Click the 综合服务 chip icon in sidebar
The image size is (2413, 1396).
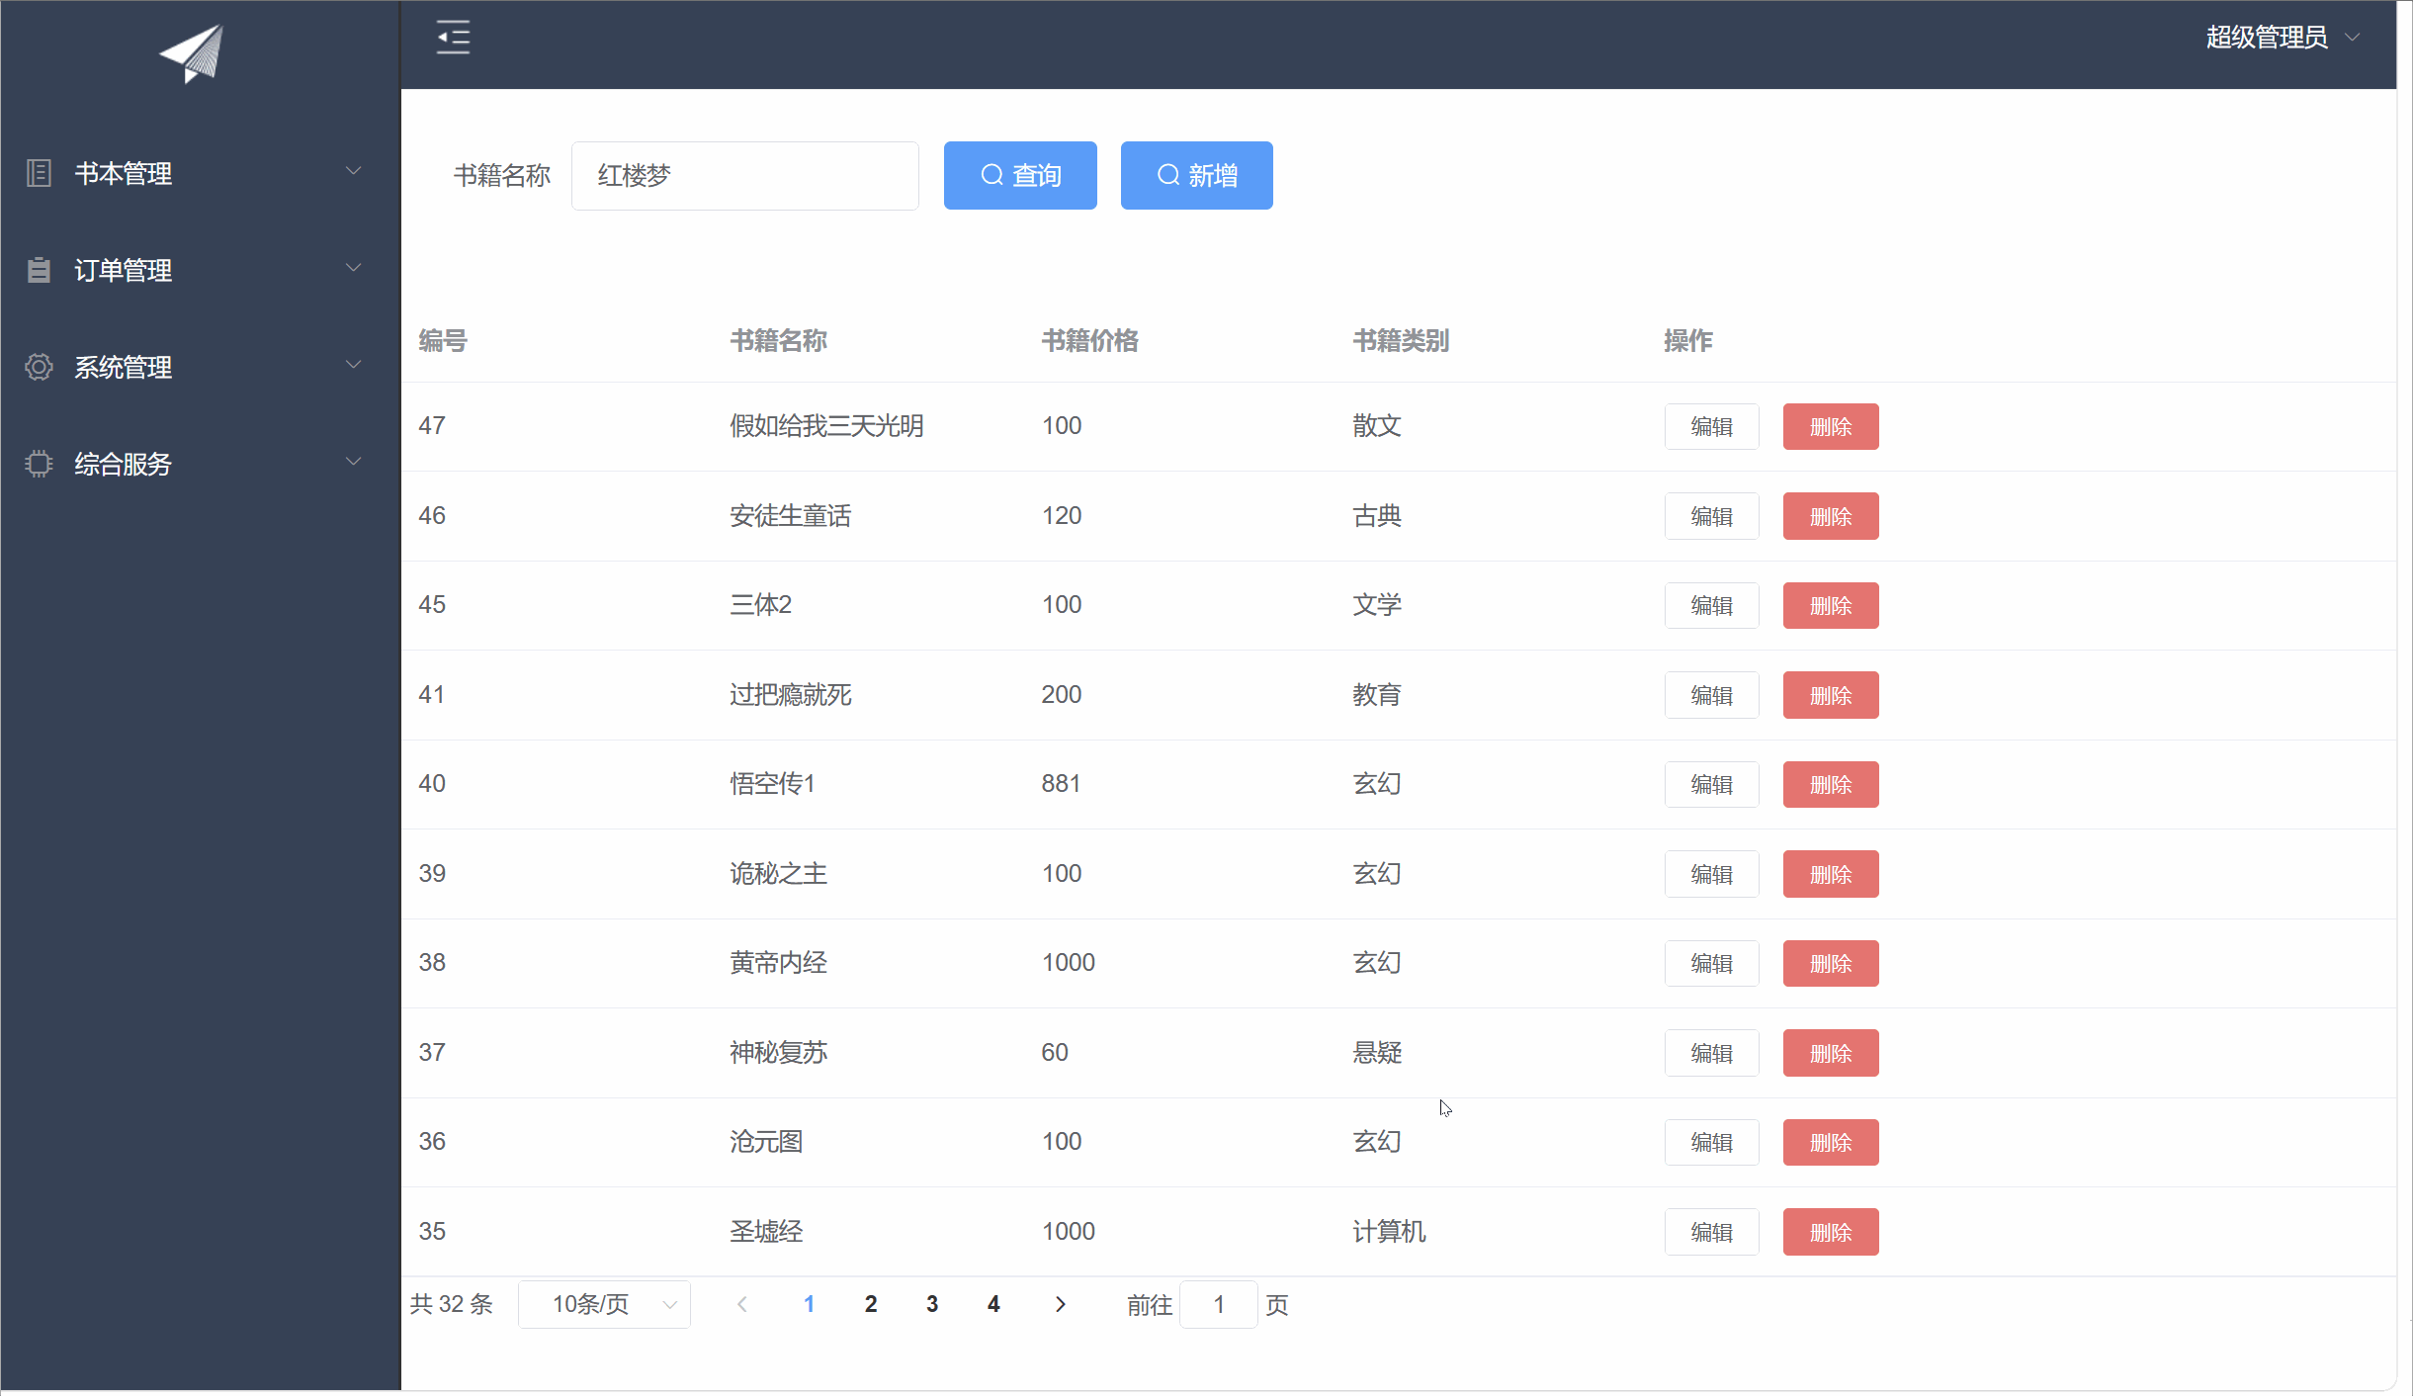(x=39, y=463)
